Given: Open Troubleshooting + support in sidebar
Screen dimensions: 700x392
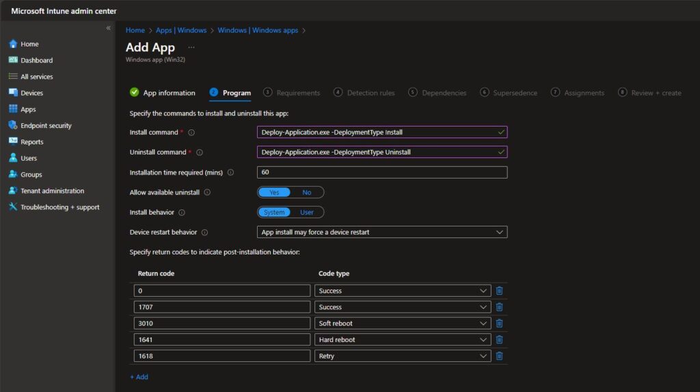Looking at the screenshot, I should pyautogui.click(x=54, y=207).
